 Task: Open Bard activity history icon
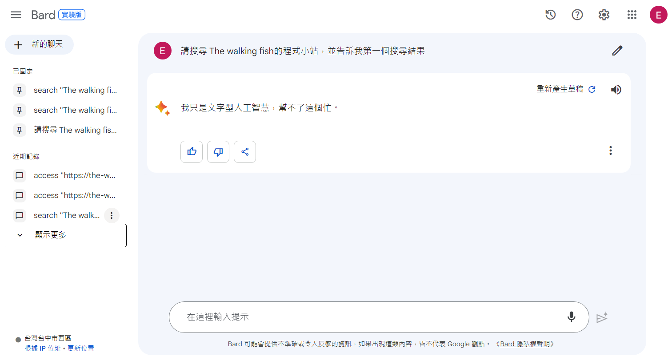click(x=551, y=15)
